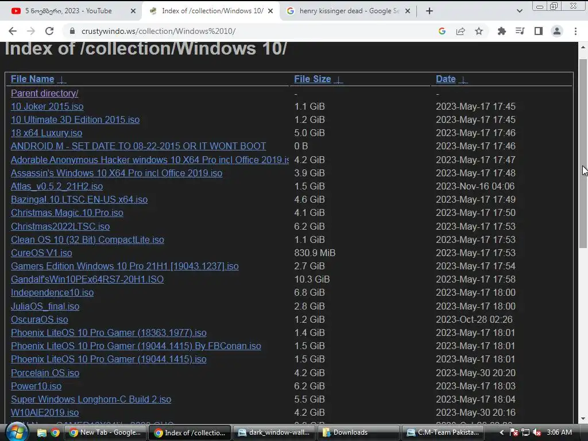Open 18 x64 Luxury.iso link
The height and width of the screenshot is (441, 588).
click(47, 133)
